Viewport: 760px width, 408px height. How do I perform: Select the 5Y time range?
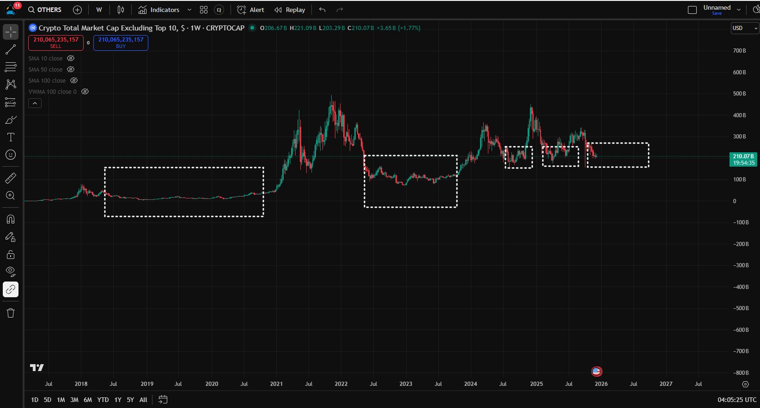[130, 400]
